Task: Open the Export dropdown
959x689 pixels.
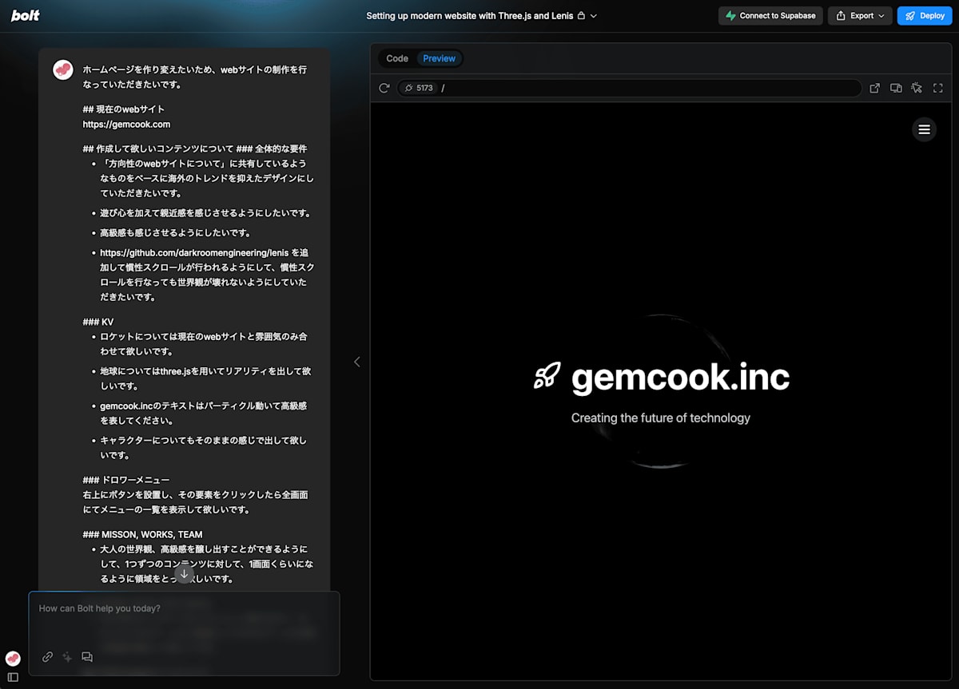Action: tap(860, 15)
